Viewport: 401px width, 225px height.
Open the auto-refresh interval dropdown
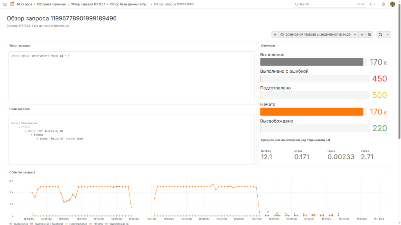click(388, 35)
